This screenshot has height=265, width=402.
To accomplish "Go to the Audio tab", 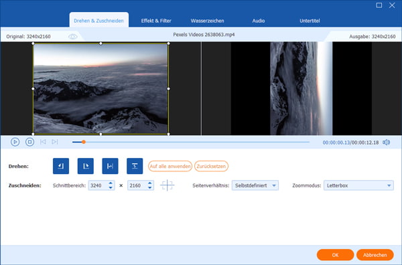I will pos(259,21).
